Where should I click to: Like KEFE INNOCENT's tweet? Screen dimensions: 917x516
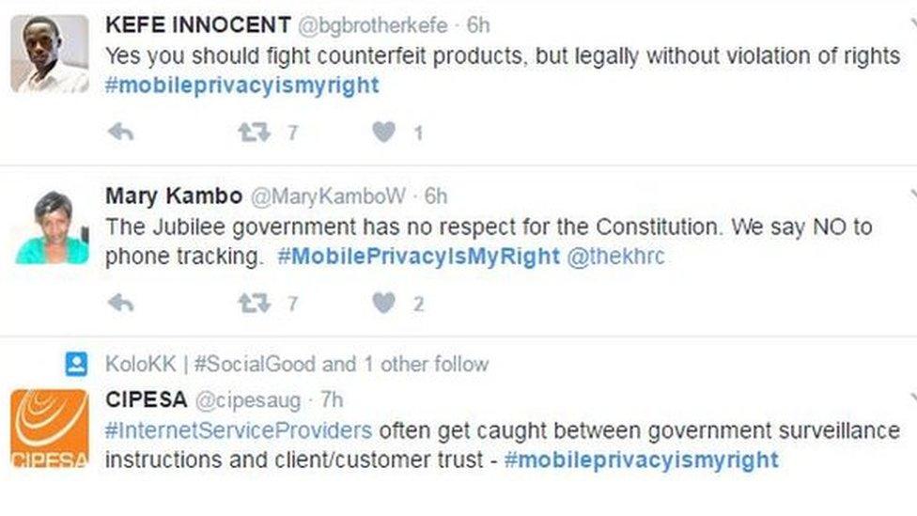383,133
